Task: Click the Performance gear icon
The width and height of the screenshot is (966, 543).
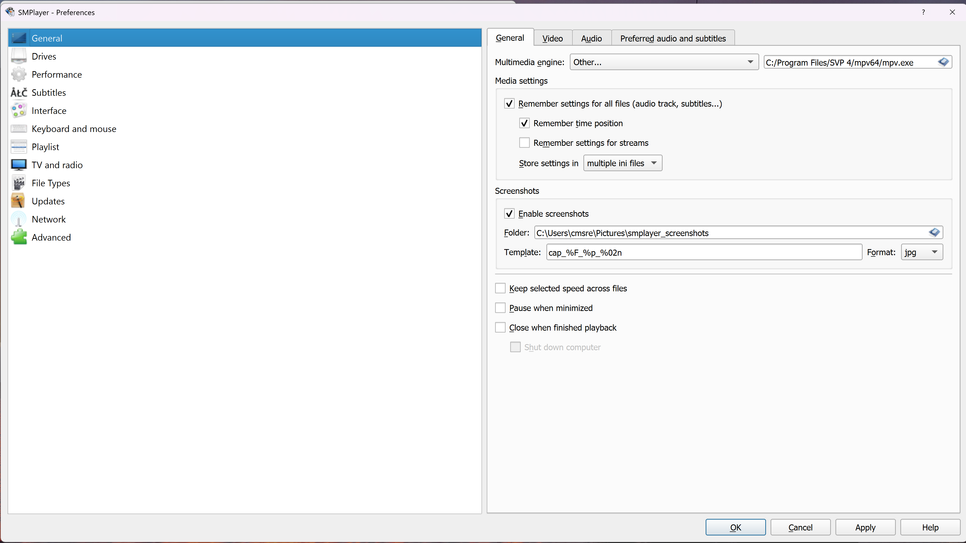Action: (x=19, y=74)
